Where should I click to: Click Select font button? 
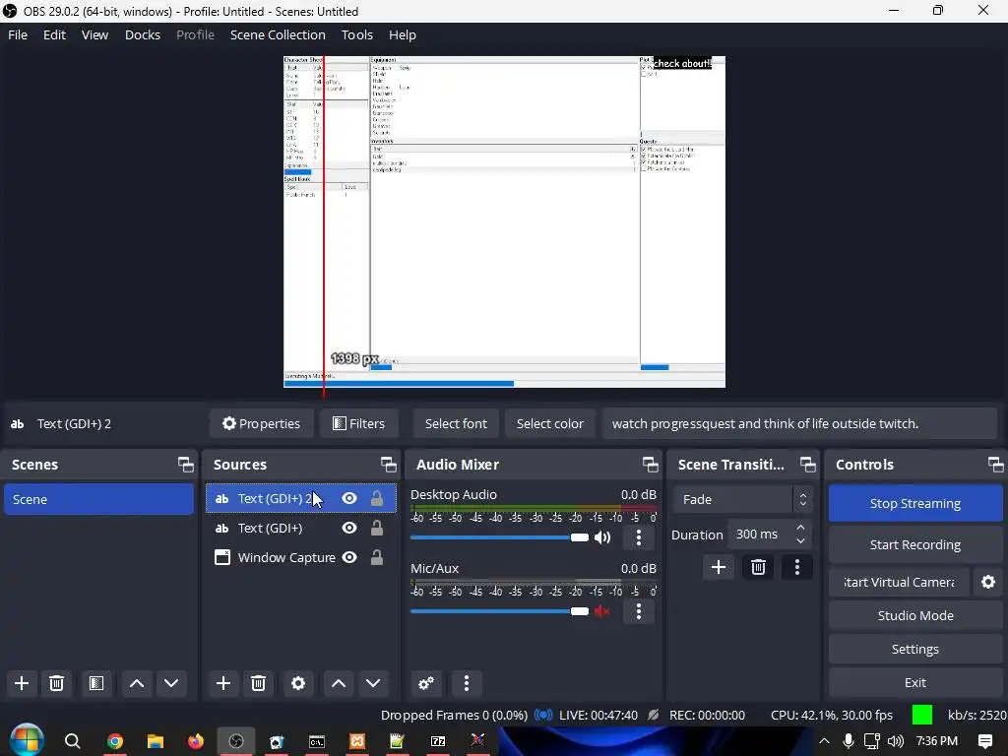click(x=456, y=423)
